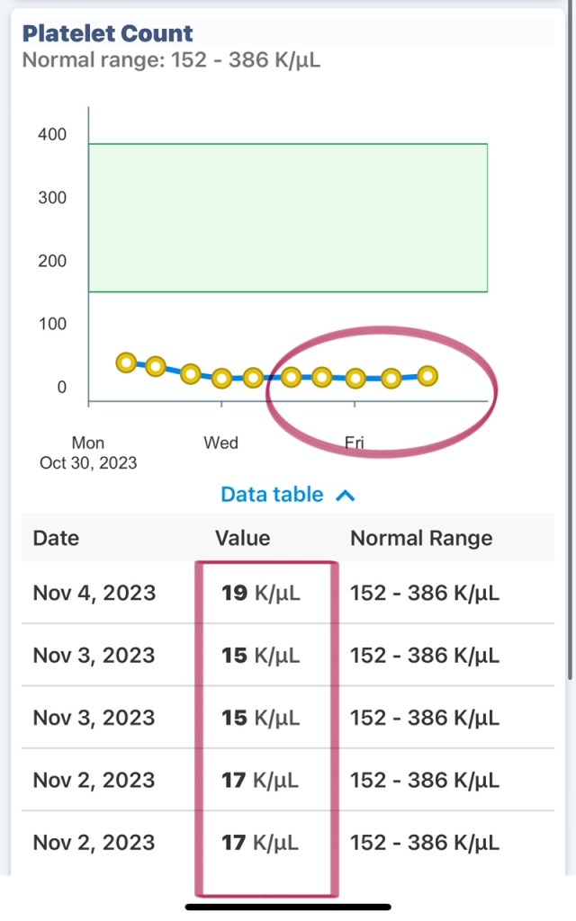Image resolution: width=576 pixels, height=921 pixels.
Task: Click the Value column header
Action: click(x=242, y=538)
